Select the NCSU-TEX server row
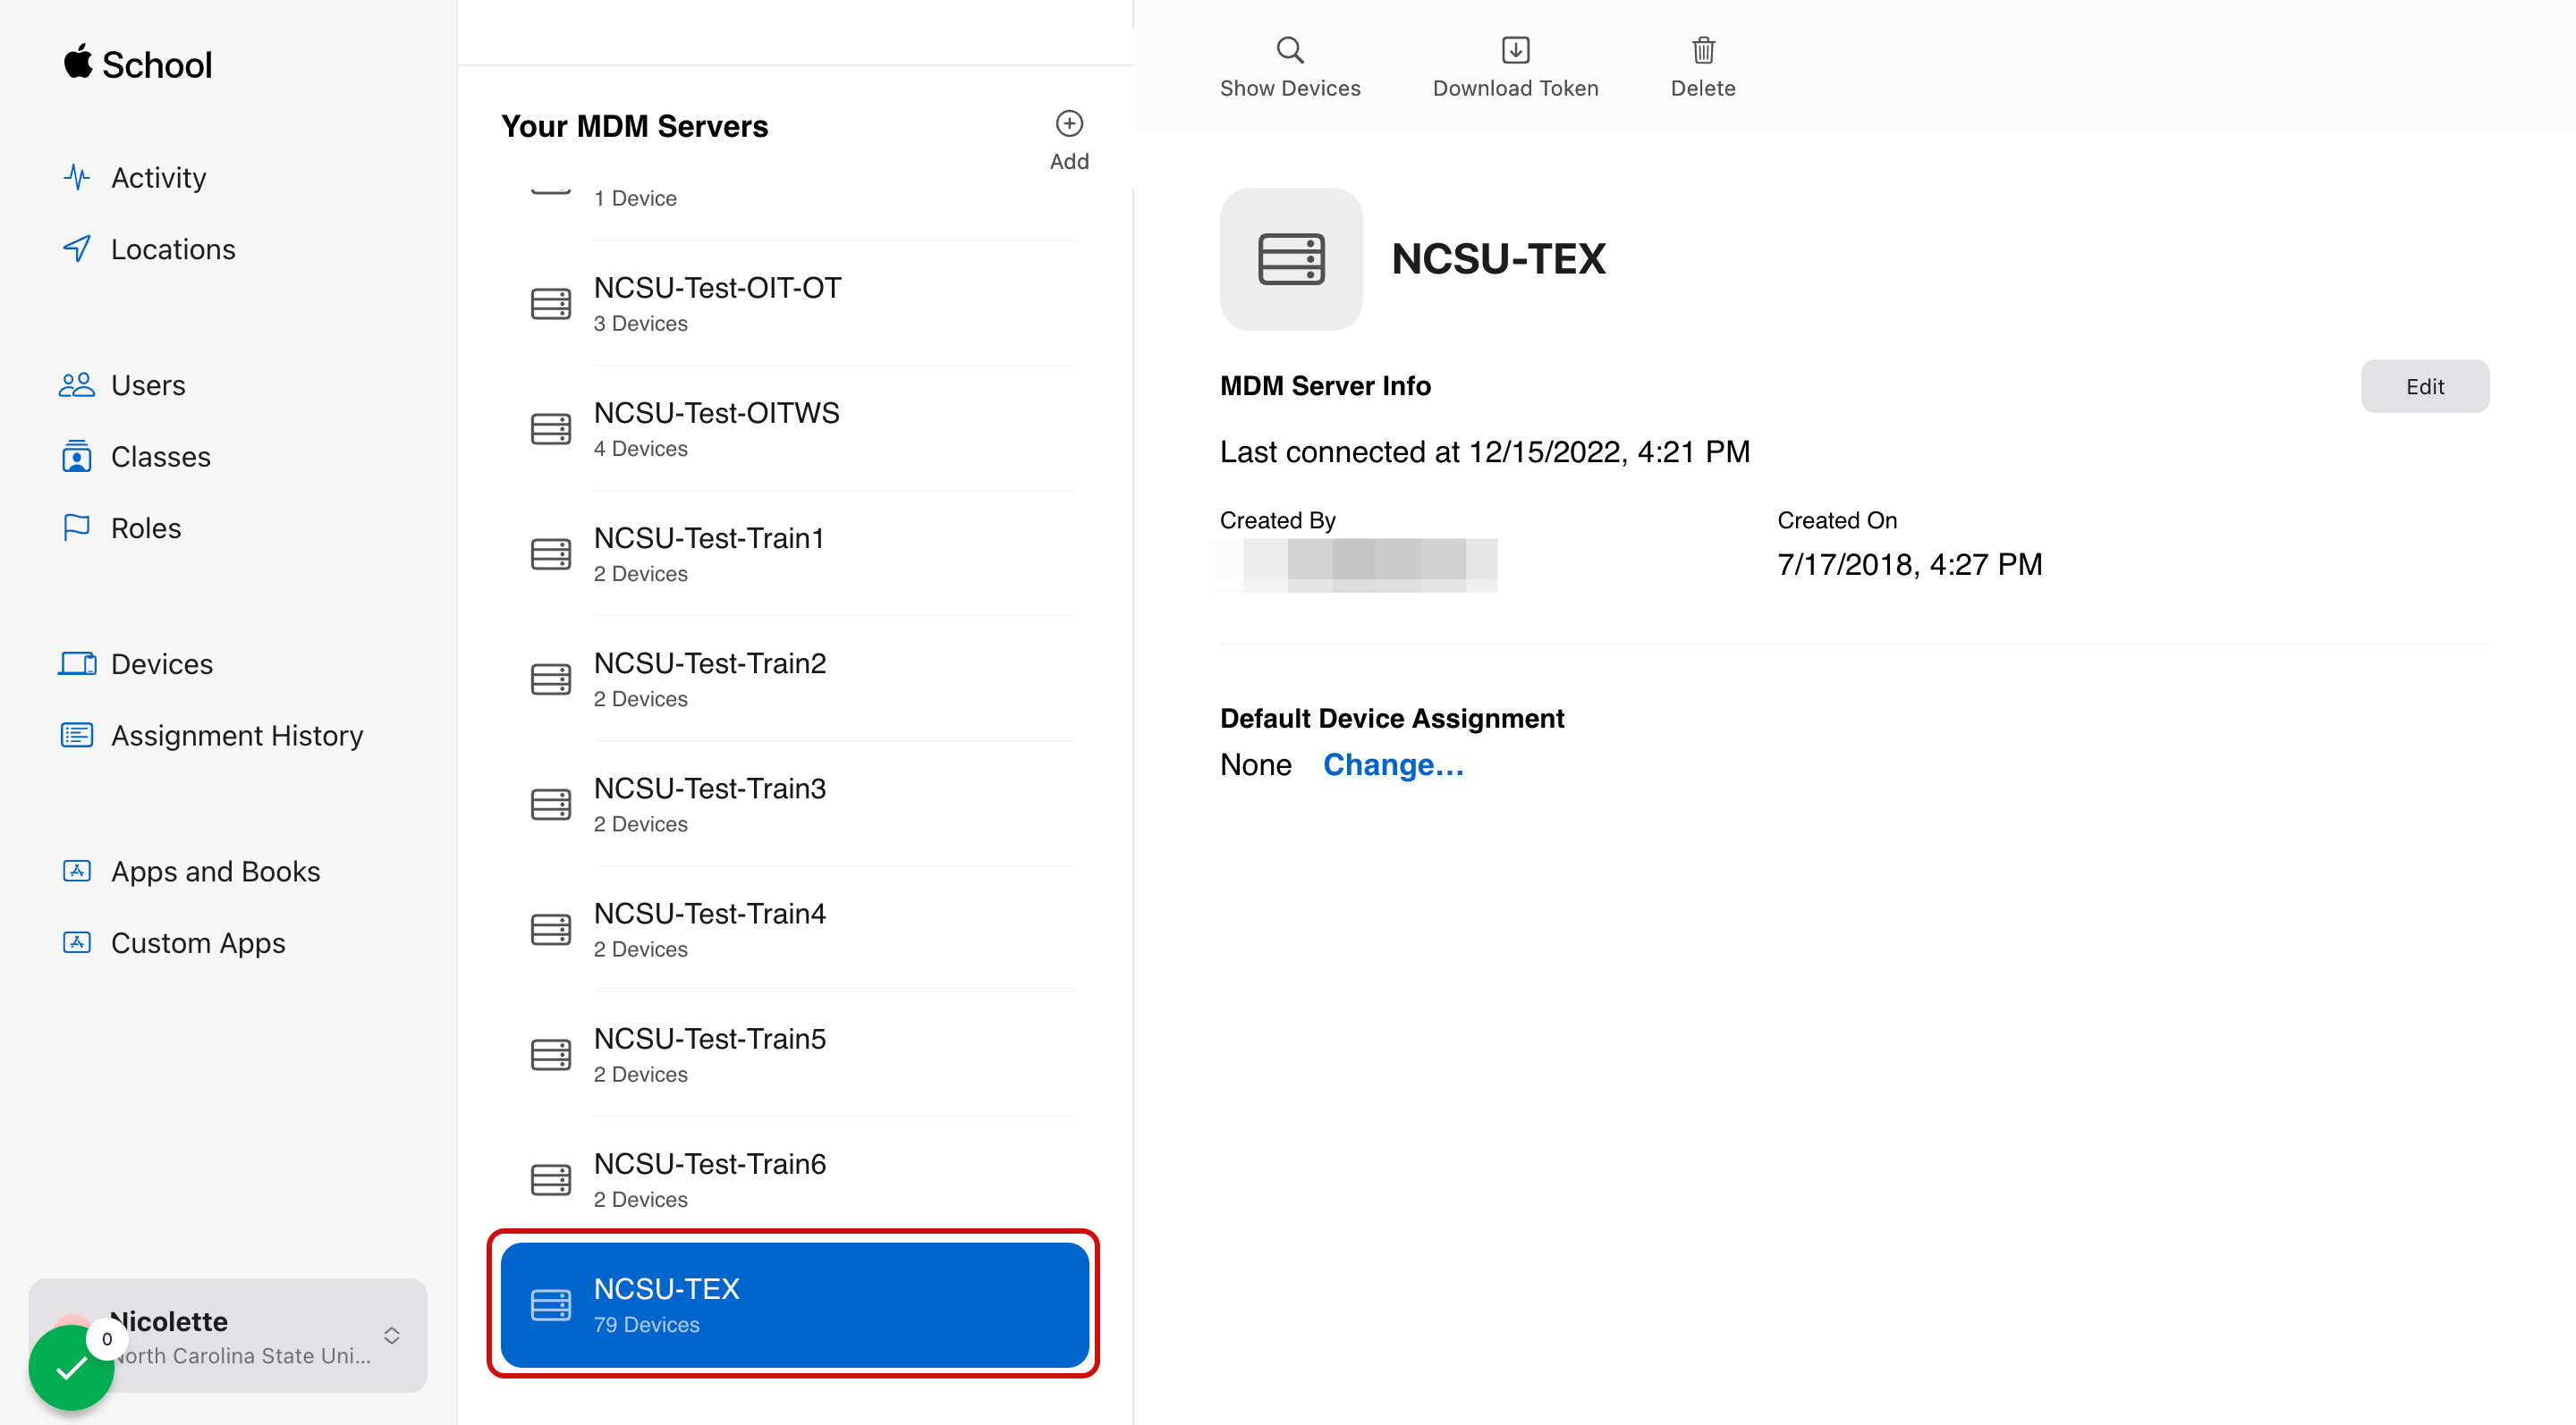 point(795,1305)
